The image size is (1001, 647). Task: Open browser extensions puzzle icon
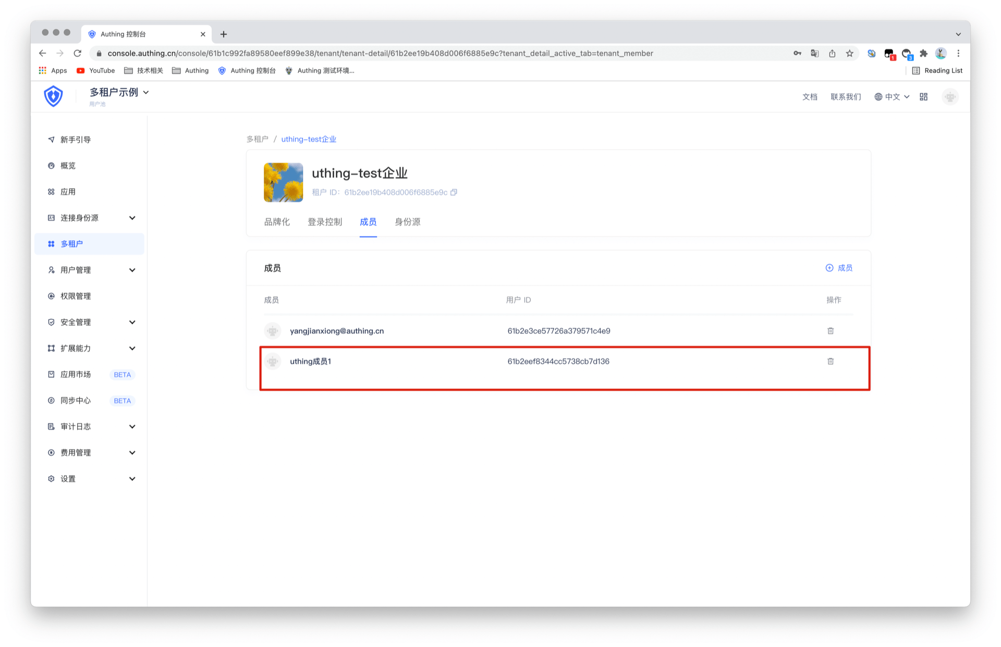pyautogui.click(x=923, y=53)
